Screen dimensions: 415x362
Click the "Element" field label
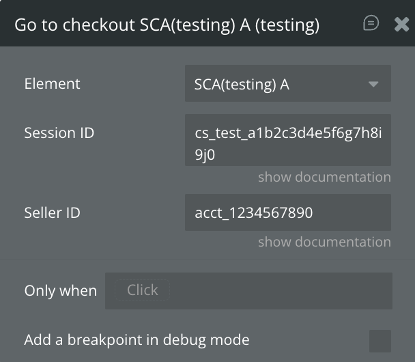[52, 84]
